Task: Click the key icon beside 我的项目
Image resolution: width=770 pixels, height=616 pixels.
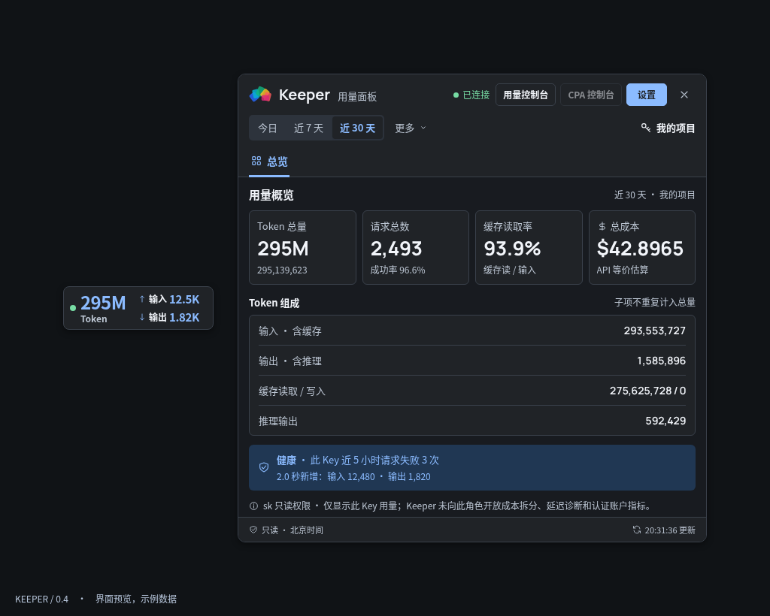Action: (x=646, y=128)
